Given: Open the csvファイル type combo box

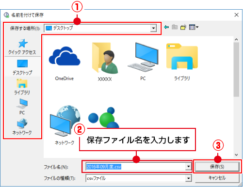Looking at the screenshot, I should pyautogui.click(x=138, y=178).
